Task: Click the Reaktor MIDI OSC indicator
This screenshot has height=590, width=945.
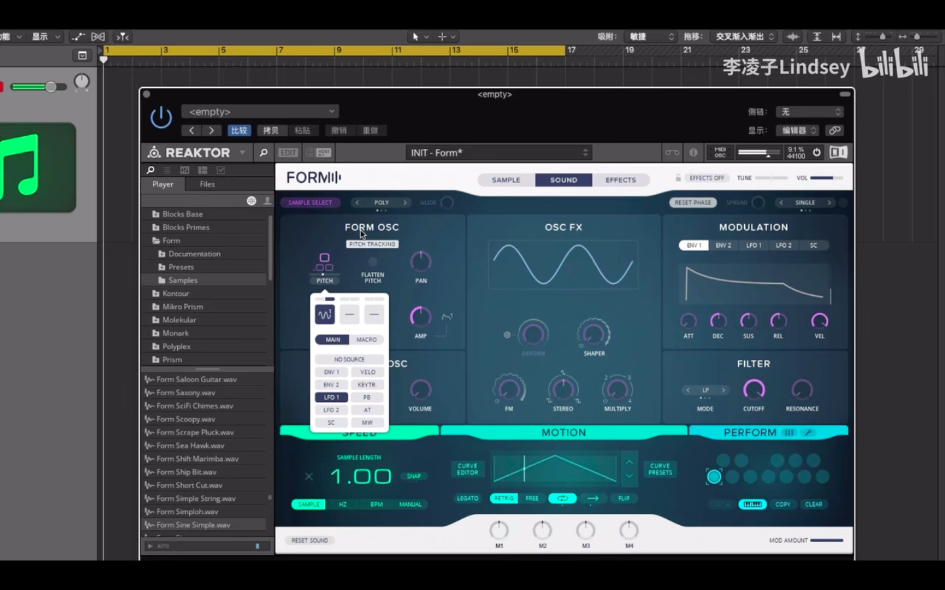Action: tap(720, 153)
